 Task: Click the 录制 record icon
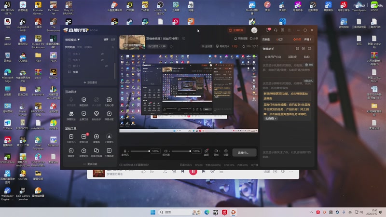point(216,151)
